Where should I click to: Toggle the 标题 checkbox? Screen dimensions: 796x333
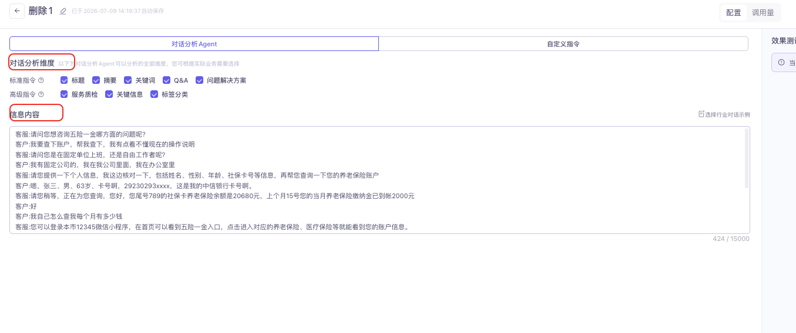tap(64, 80)
